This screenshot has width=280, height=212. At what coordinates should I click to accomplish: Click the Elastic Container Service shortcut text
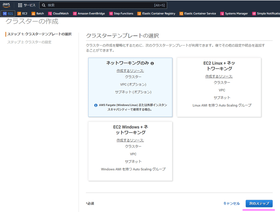200,14
